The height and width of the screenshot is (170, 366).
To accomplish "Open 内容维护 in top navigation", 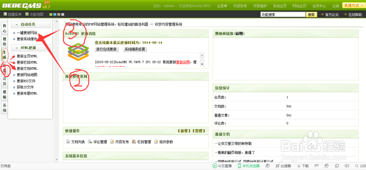I will point(260,6).
